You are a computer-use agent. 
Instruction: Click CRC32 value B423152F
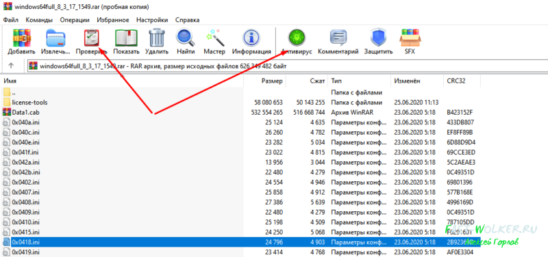tap(460, 112)
